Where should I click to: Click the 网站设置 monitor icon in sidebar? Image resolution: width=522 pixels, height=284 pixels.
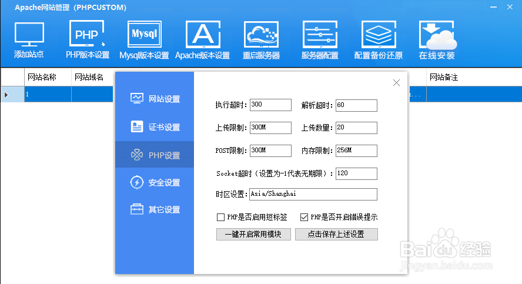137,99
